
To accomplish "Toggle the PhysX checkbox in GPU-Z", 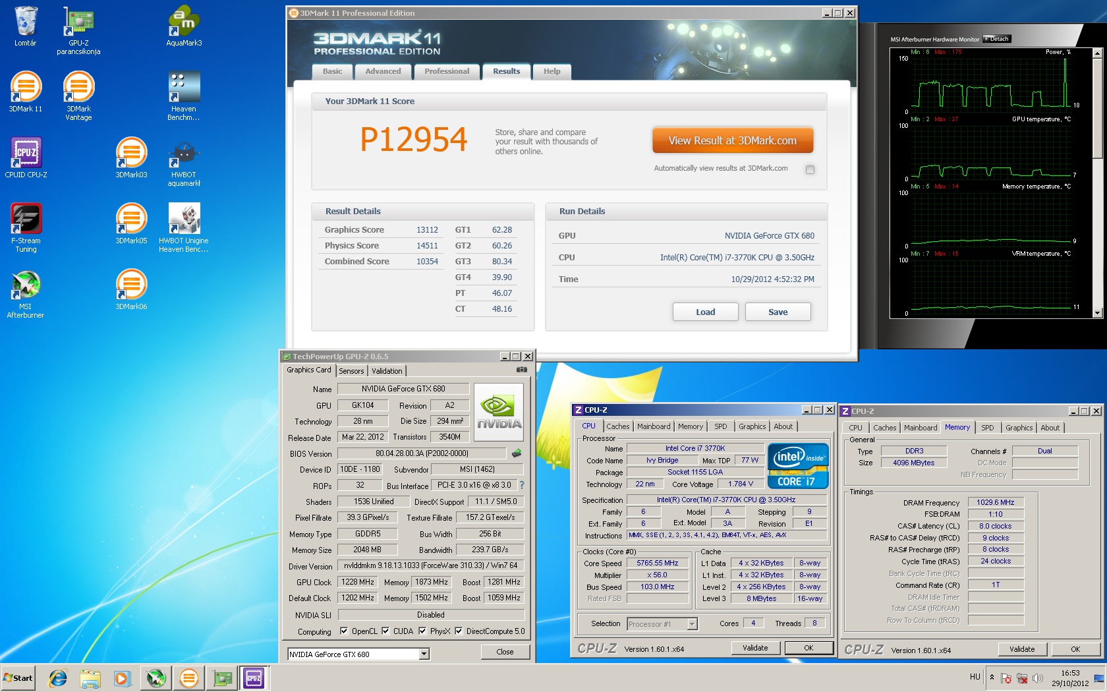I will coord(422,631).
